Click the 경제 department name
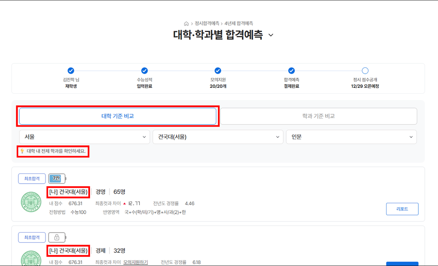 point(100,250)
